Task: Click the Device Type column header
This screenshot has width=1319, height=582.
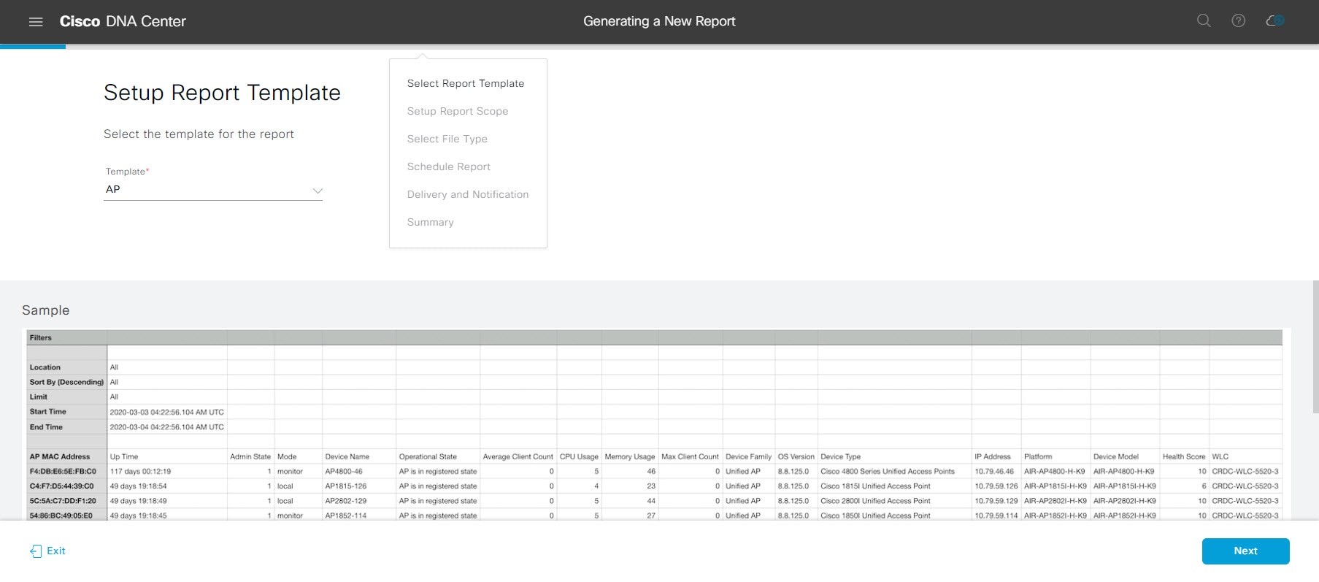Action: click(x=841, y=456)
